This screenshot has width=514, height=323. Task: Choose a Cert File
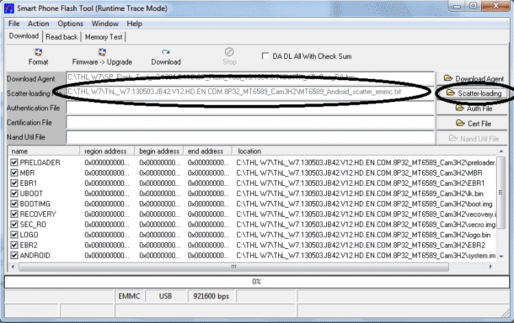472,123
